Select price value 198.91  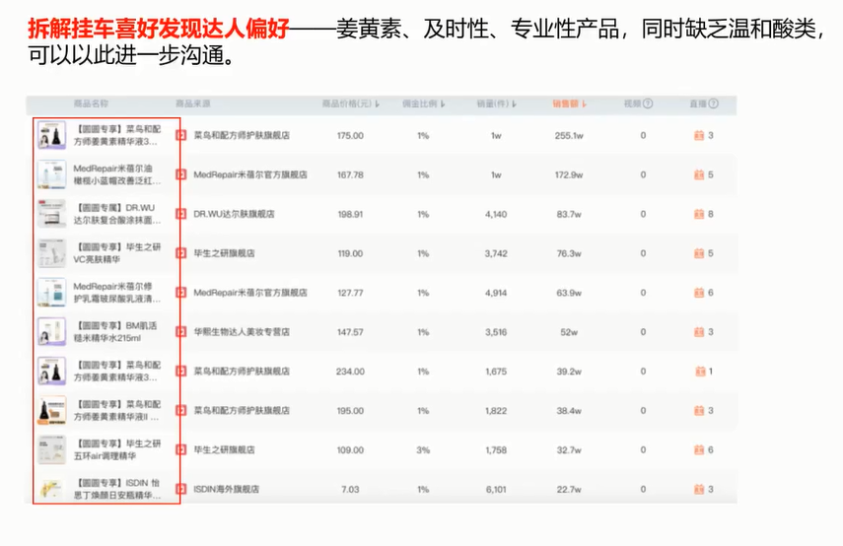point(351,214)
